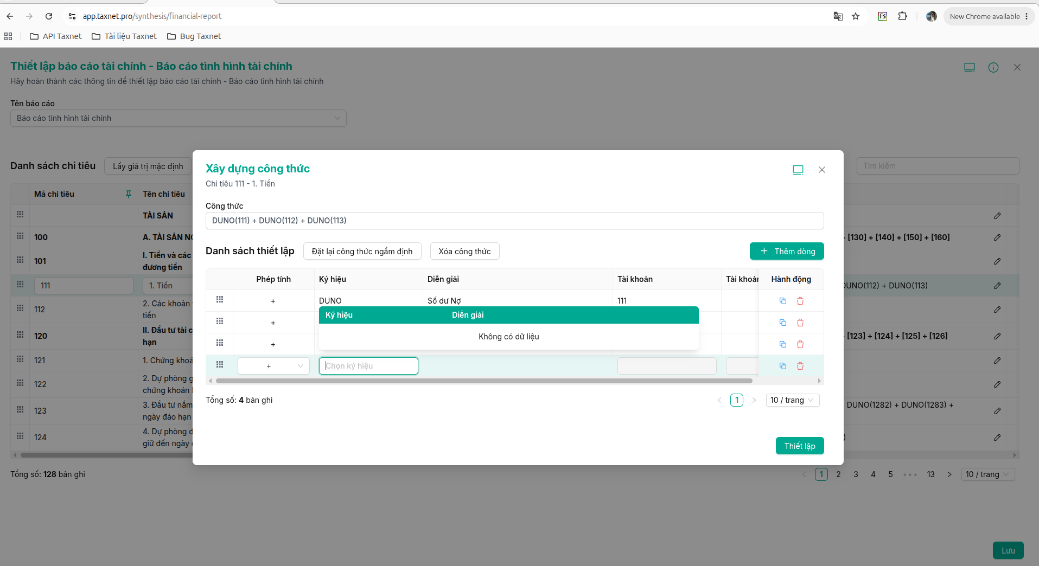Open the info icon at the top right
Screen dimensions: 1039x566
tap(993, 67)
